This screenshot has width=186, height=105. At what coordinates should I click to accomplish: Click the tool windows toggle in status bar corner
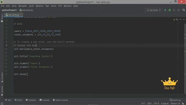(2, 104)
